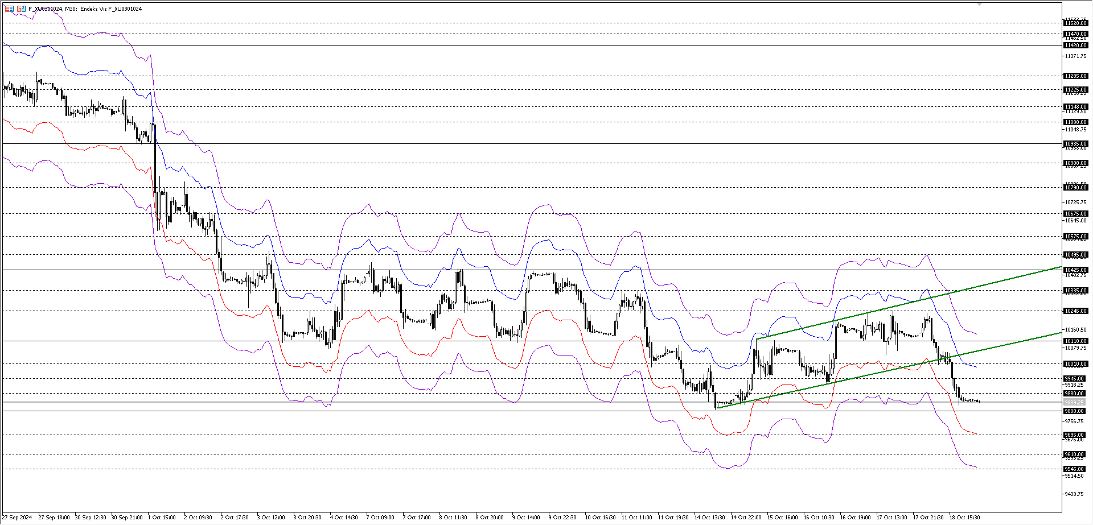The height and width of the screenshot is (525, 1093).
Task: Click the gray current price label 9839.25
Action: 1074,402
